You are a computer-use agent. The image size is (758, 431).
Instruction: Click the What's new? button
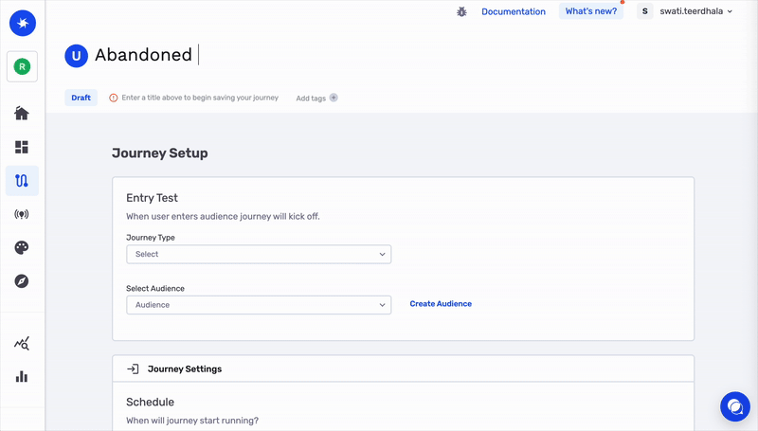(590, 12)
